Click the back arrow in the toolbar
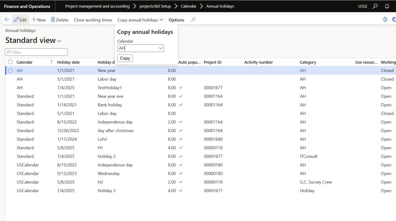The image size is (396, 221). [7, 20]
